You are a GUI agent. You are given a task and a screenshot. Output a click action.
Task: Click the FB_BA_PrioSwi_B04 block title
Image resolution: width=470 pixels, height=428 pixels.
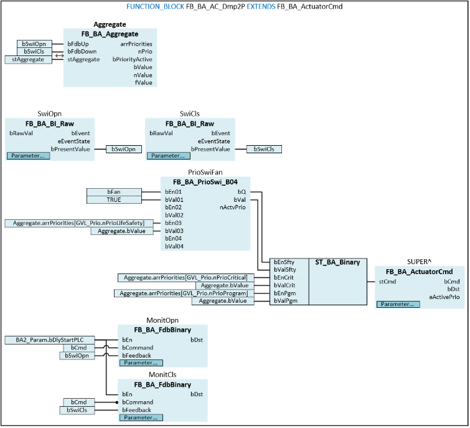pos(205,182)
